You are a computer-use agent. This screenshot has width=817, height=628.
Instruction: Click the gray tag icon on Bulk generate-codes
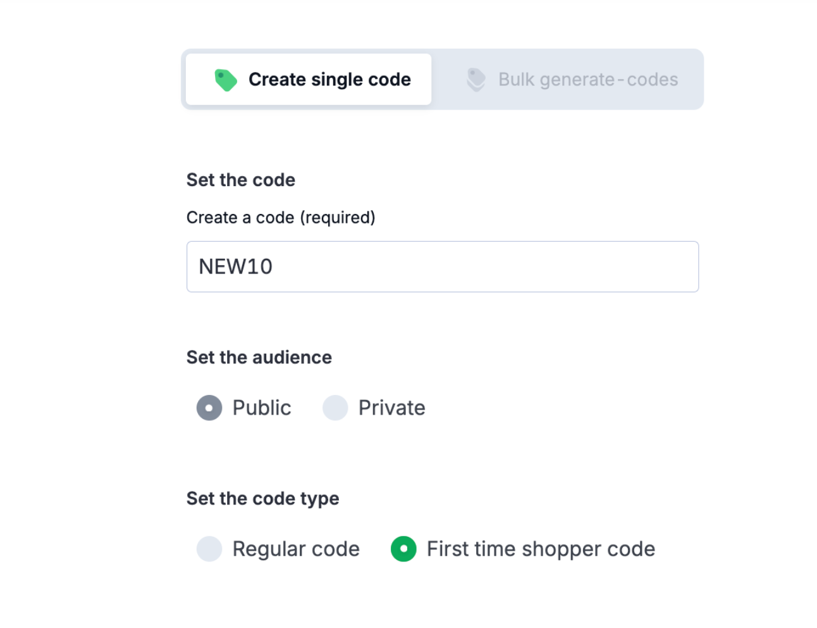click(475, 79)
